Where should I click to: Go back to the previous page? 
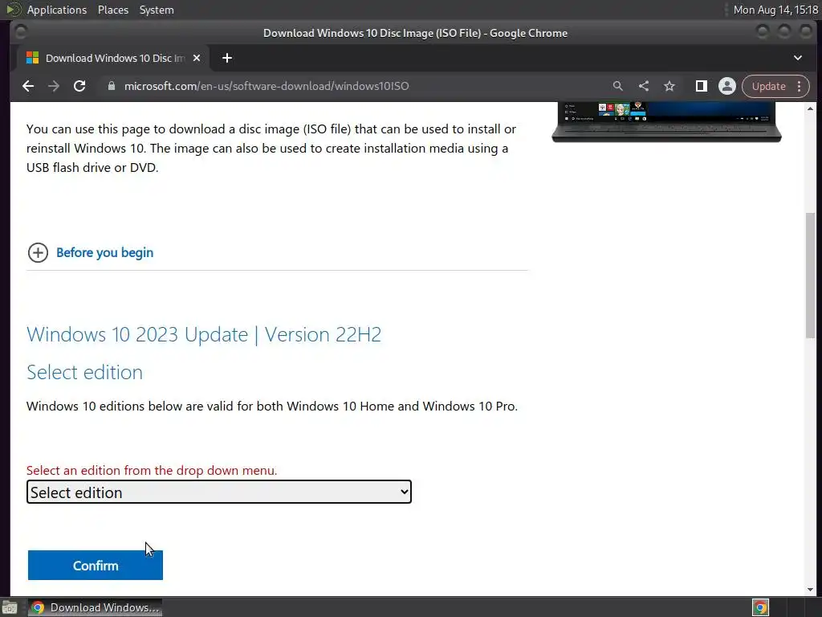pyautogui.click(x=28, y=86)
